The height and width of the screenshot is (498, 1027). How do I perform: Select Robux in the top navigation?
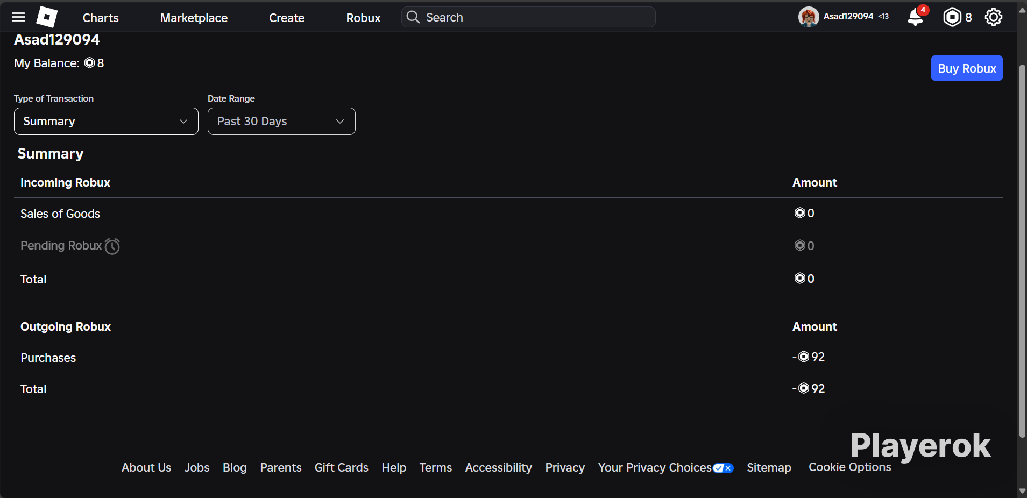point(363,18)
